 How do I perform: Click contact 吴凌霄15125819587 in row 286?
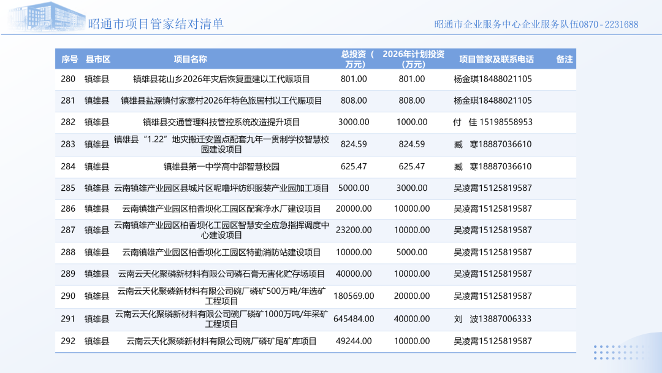click(493, 209)
